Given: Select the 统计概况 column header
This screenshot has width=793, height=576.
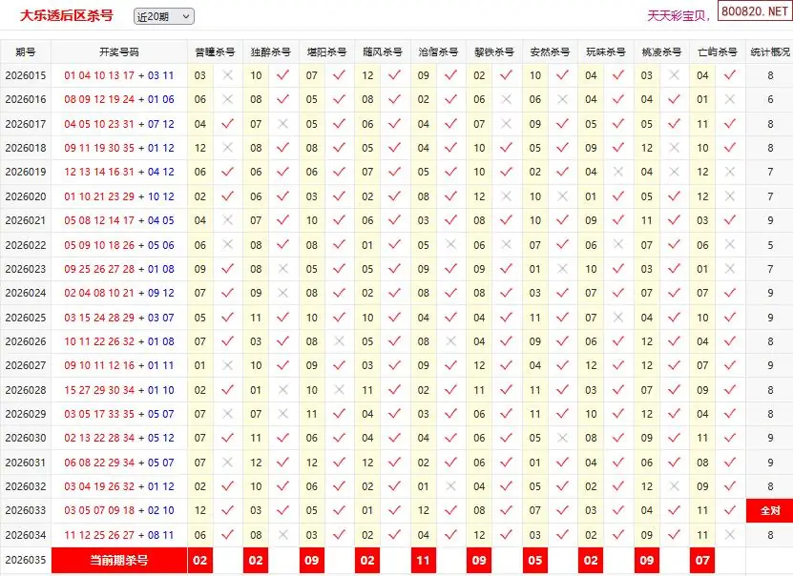Looking at the screenshot, I should tap(769, 51).
